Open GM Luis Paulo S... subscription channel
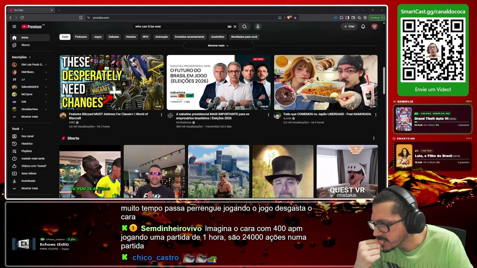 click(31, 65)
